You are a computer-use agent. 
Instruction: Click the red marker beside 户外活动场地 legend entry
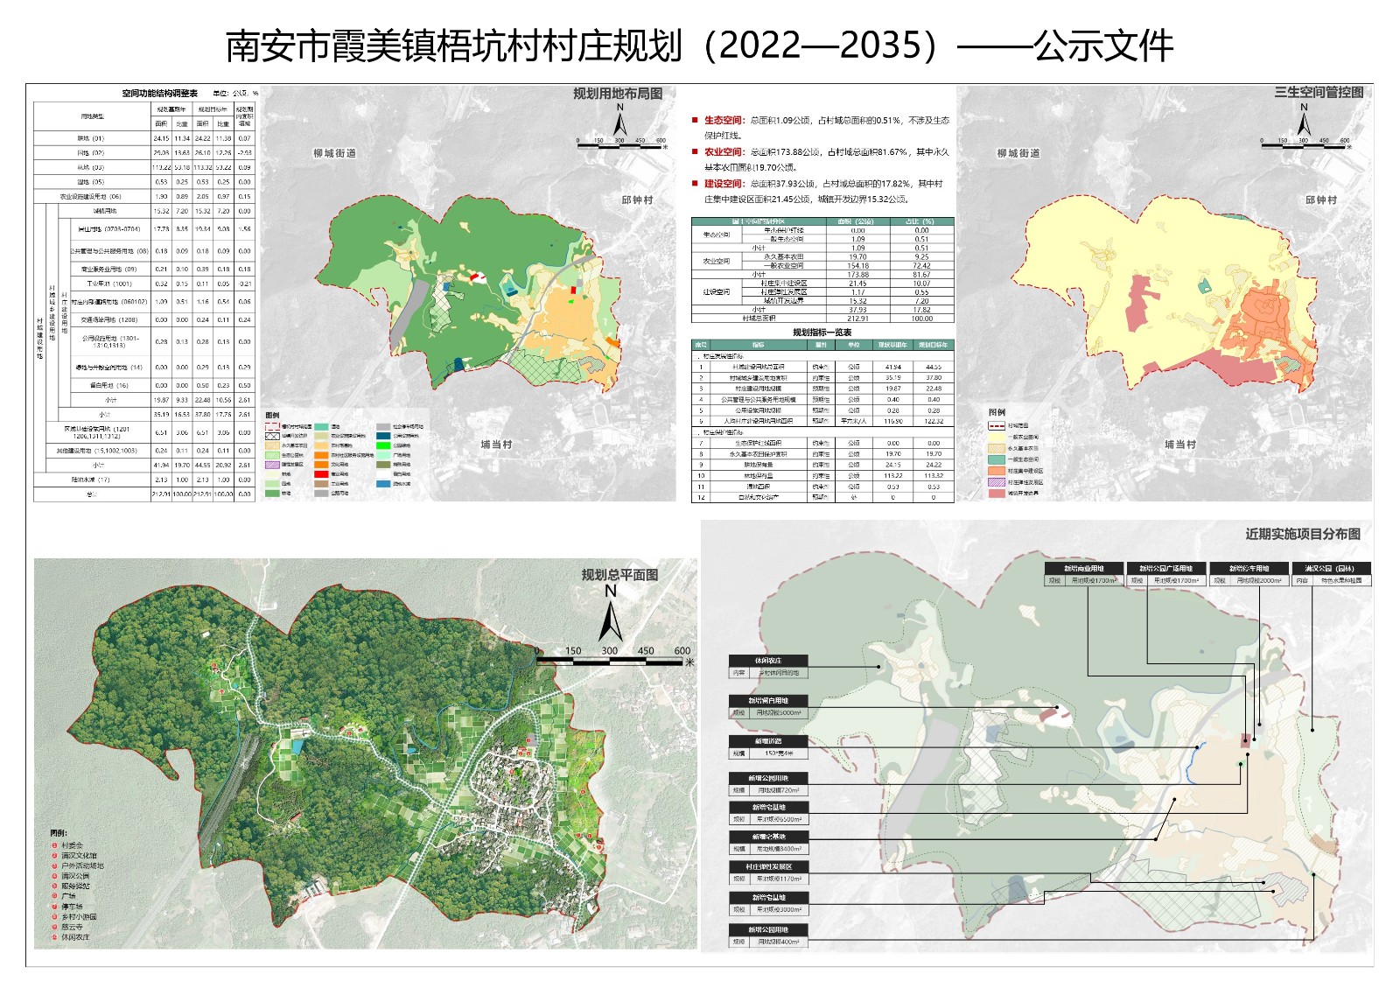point(53,865)
